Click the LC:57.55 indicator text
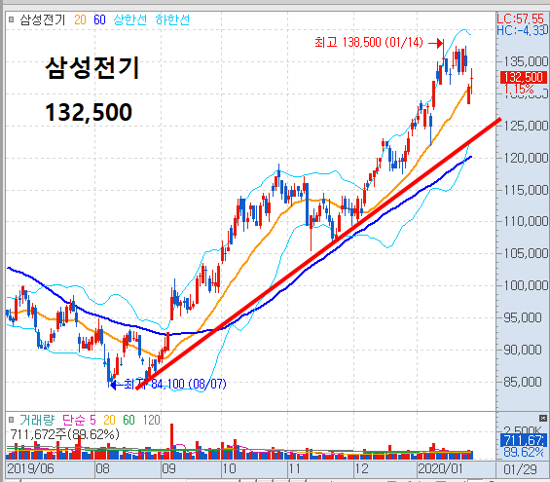The width and height of the screenshot is (550, 482). (520, 19)
